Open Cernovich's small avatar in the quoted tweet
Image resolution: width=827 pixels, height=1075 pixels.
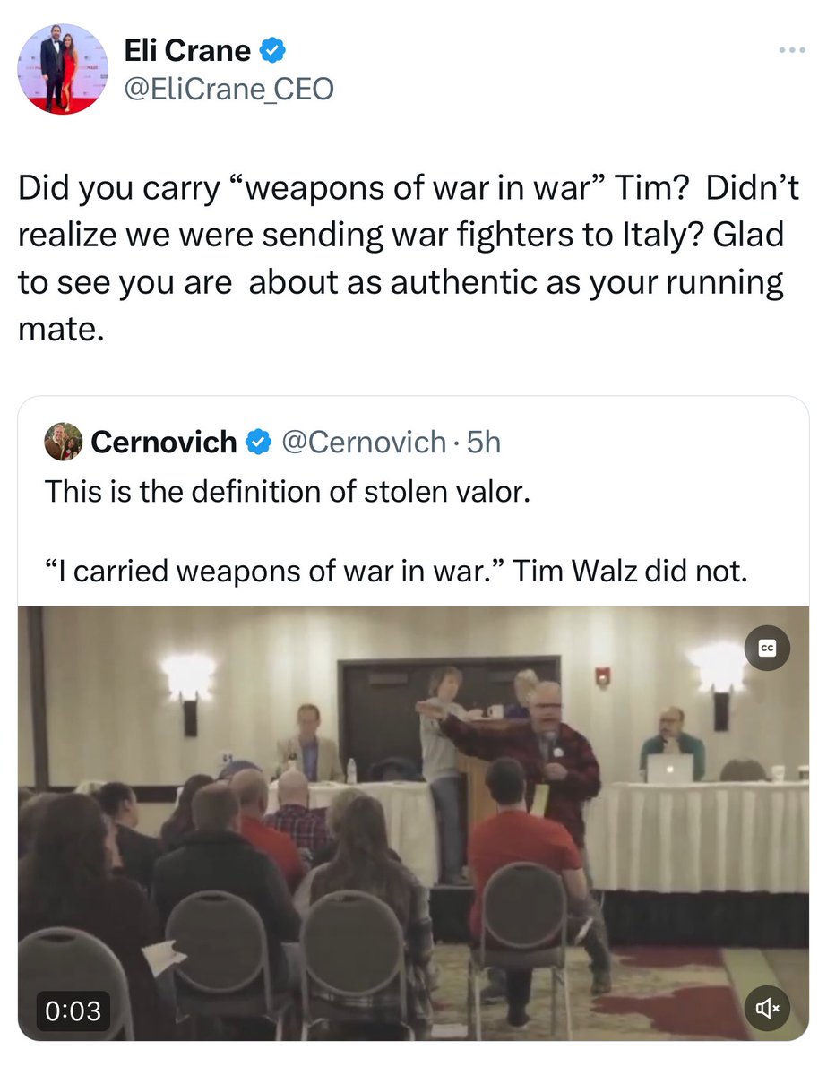click(63, 442)
